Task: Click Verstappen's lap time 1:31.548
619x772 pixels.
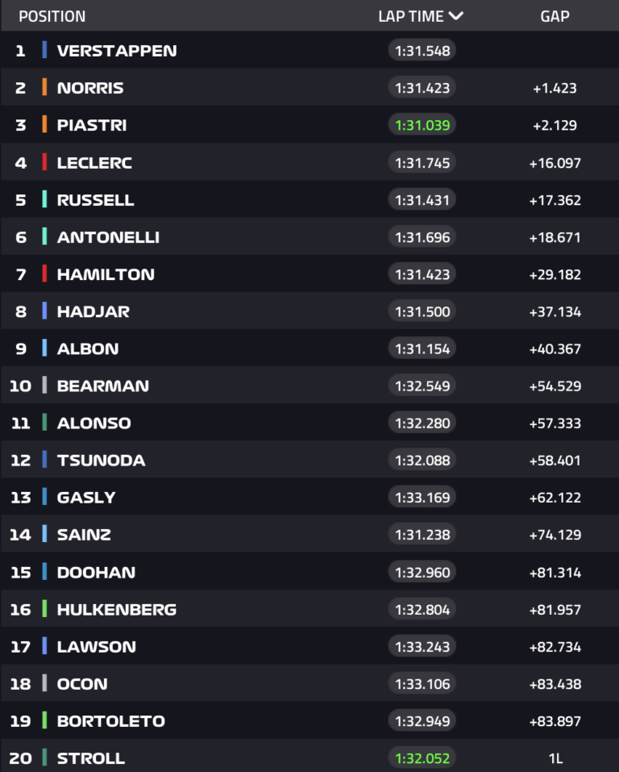Action: click(x=422, y=51)
